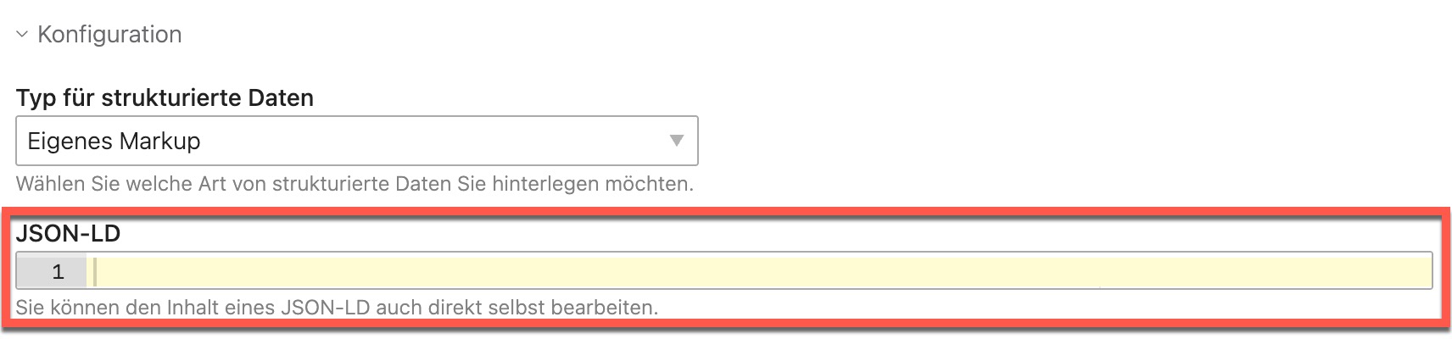Click the word bearbeiten in the JSON-LD hint
The height and width of the screenshot is (339, 1452).
click(604, 307)
